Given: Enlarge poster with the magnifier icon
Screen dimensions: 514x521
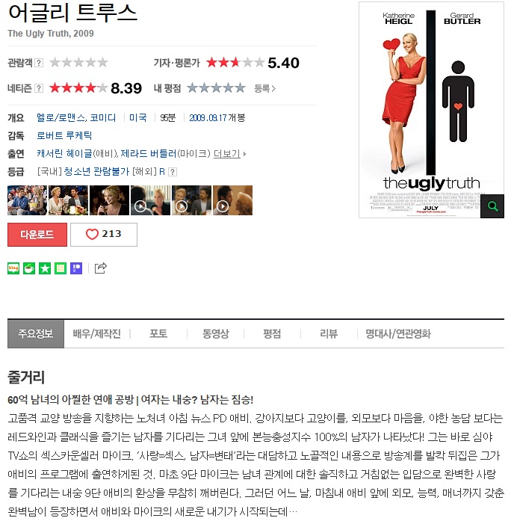Looking at the screenshot, I should [492, 206].
